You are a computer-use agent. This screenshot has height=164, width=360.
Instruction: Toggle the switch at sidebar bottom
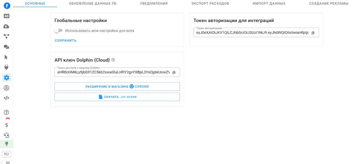pyautogui.click(x=6, y=162)
